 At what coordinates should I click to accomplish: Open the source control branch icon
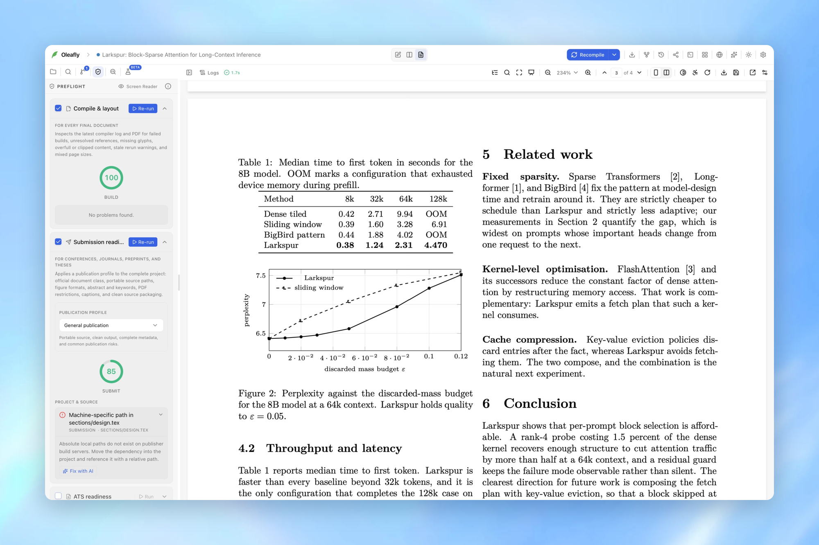(x=83, y=72)
